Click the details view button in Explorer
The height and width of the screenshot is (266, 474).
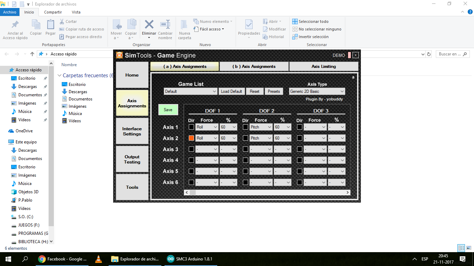461,248
